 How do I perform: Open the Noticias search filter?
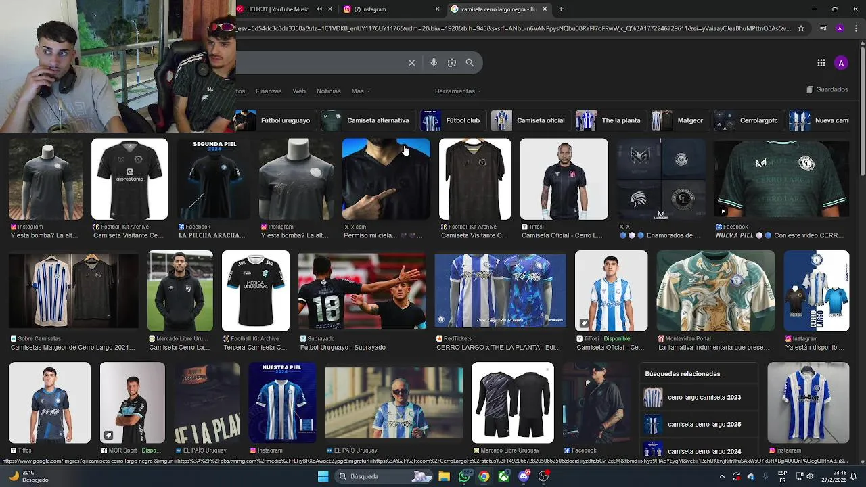pyautogui.click(x=329, y=91)
